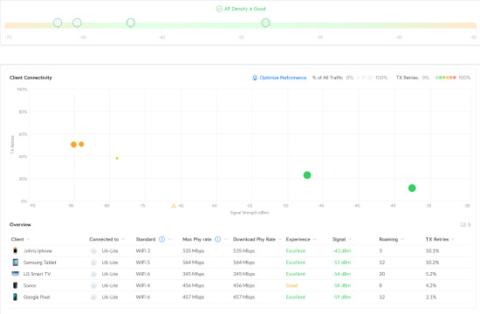The image size is (480, 314).
Task: Click the Overview heading
Action: click(20, 225)
